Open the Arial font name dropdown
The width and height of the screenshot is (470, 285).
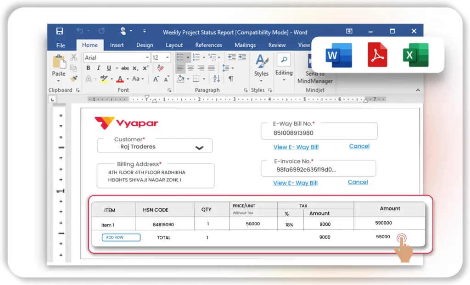click(x=147, y=58)
